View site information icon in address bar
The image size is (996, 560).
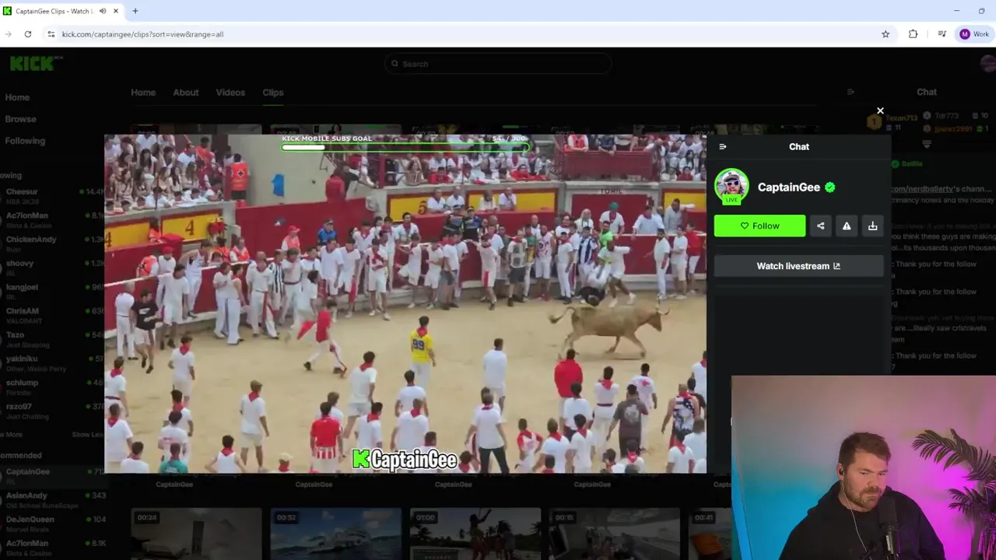tap(51, 34)
